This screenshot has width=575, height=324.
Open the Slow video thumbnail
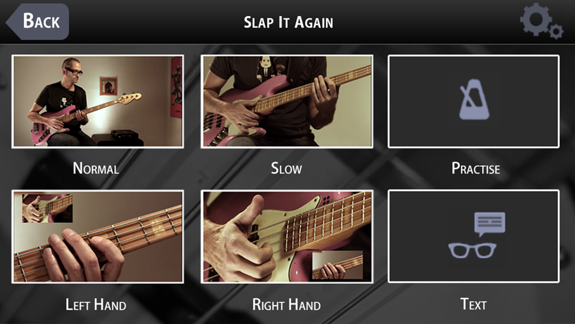click(287, 102)
